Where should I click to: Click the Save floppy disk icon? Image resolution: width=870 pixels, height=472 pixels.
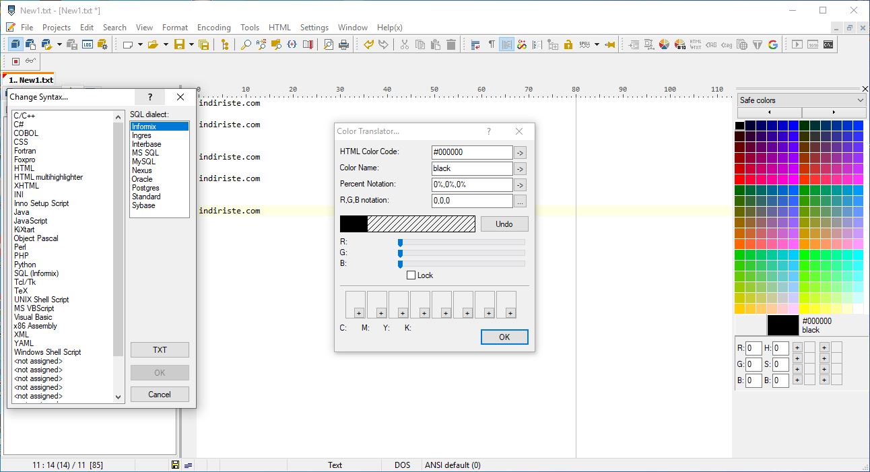179,44
